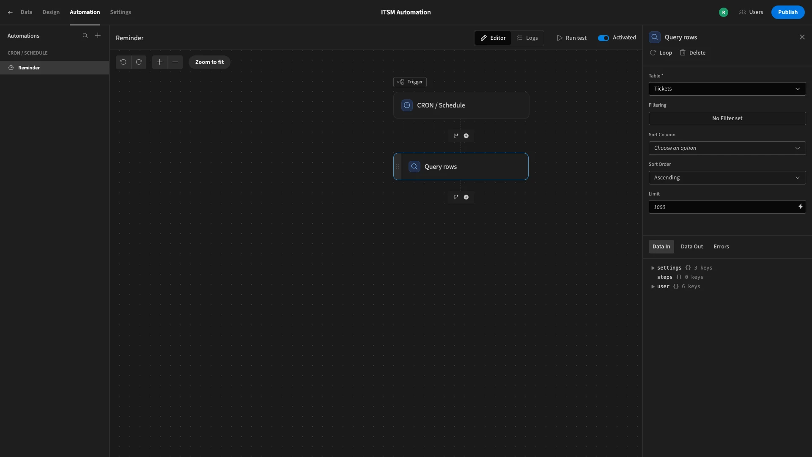Click the undo icon

click(123, 62)
